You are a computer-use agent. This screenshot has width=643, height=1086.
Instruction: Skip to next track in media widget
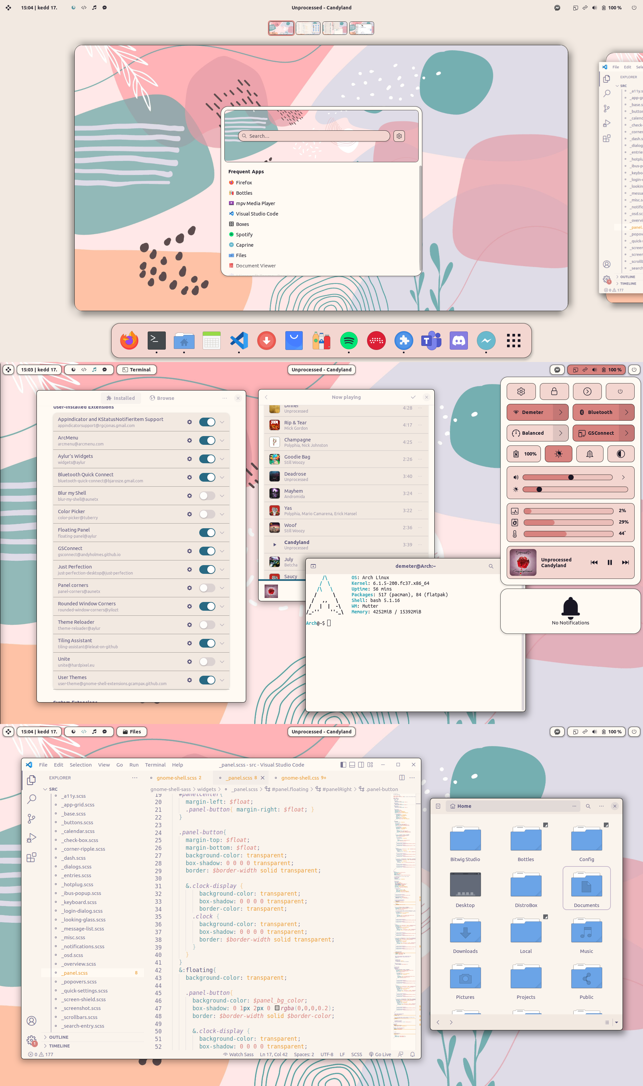pos(625,562)
